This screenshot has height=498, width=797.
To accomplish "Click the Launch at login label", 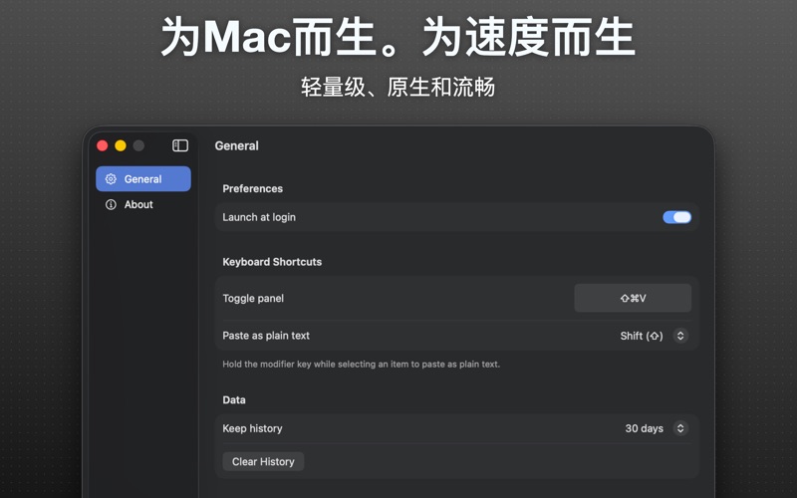I will tap(259, 217).
